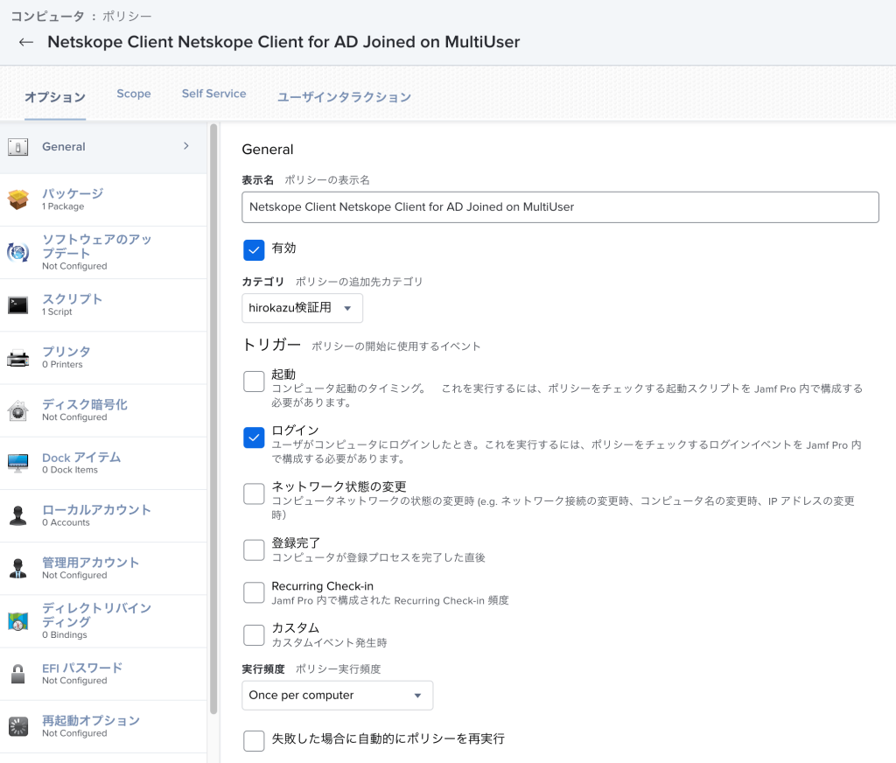Viewport: 896px width, 763px height.
Task: Select the General payload label
Action: click(63, 147)
